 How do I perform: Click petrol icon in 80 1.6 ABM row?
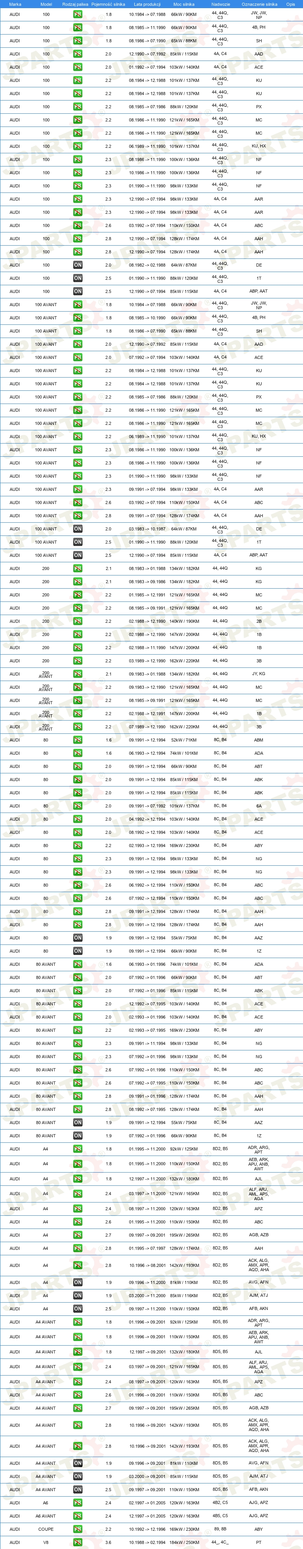[x=77, y=740]
